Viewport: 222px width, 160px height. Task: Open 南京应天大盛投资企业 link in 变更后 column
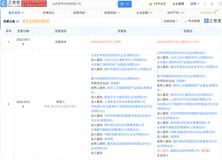[x=192, y=95]
